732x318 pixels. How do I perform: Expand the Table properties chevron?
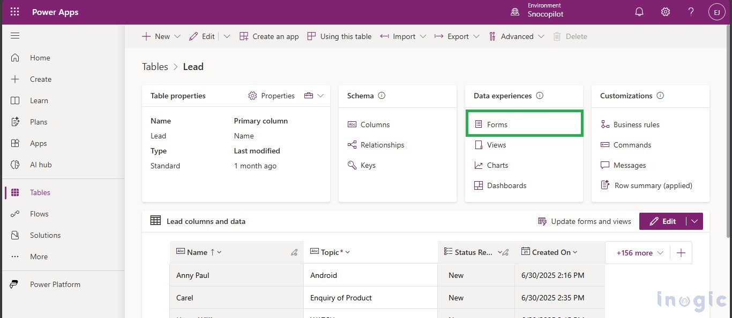[x=320, y=96]
